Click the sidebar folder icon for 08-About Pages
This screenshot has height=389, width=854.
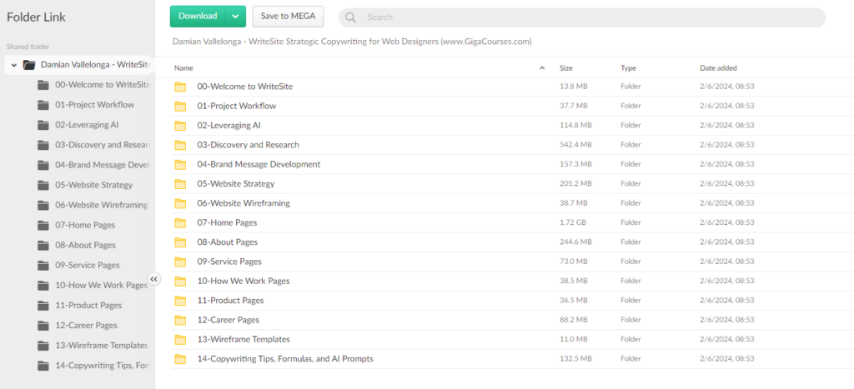(43, 246)
